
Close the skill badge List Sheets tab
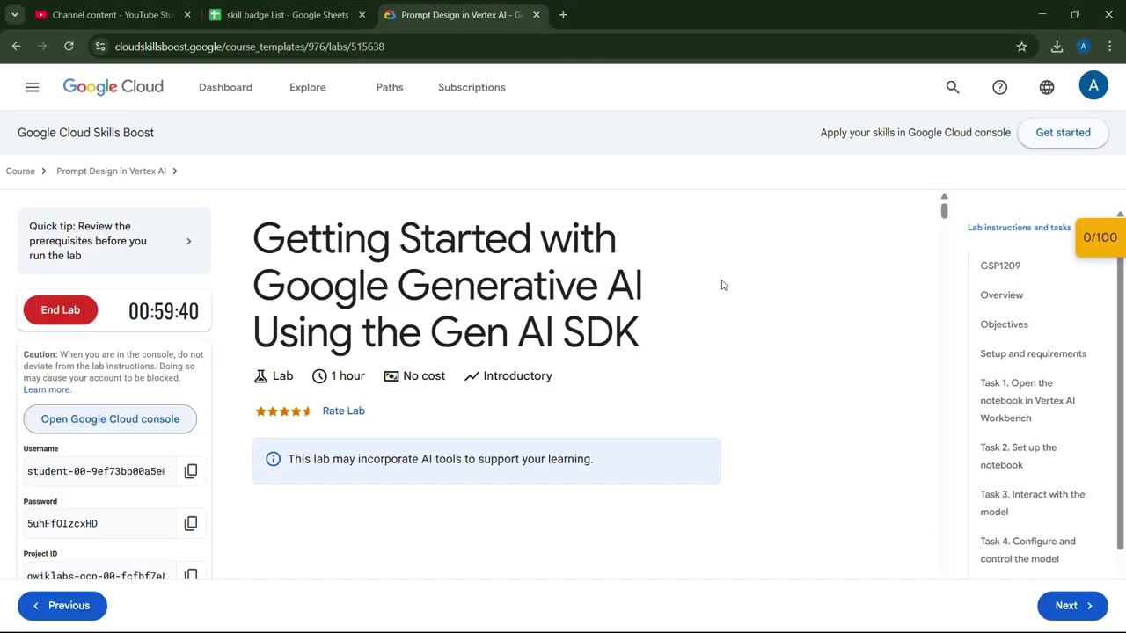coord(362,15)
